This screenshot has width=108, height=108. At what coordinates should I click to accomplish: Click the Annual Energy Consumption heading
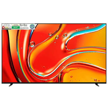coord(16,25)
